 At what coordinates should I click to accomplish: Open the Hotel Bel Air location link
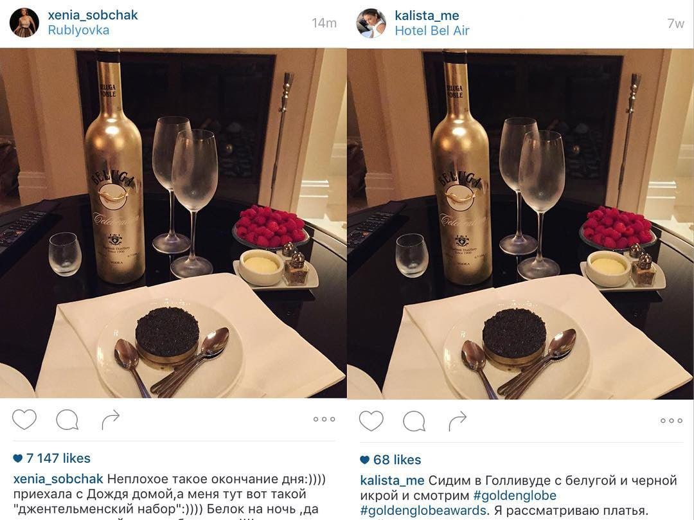(432, 31)
